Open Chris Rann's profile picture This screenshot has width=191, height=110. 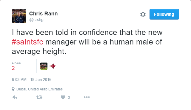(x=19, y=16)
